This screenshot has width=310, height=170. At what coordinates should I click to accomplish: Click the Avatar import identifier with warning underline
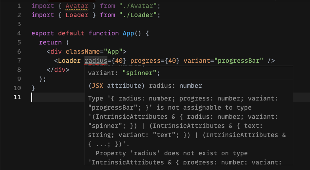coord(77,6)
